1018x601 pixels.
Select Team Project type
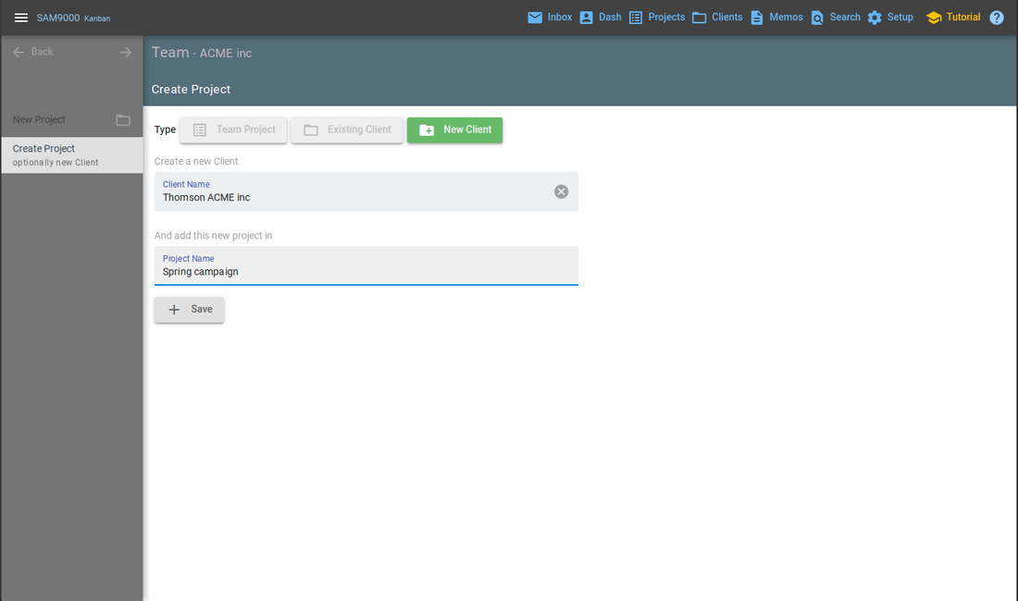(233, 130)
